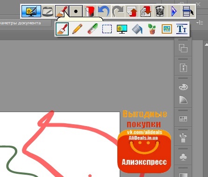This screenshot has height=177, width=208.
Task: Open the color palette panel icon
Action: tap(183, 87)
